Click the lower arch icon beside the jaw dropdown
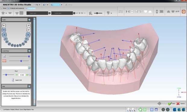The width and height of the screenshot is (187, 112). [10, 13]
